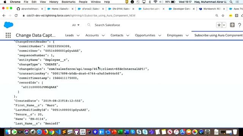243x136 pixels.
Task: Open the Edit menu
Action: 34,2
